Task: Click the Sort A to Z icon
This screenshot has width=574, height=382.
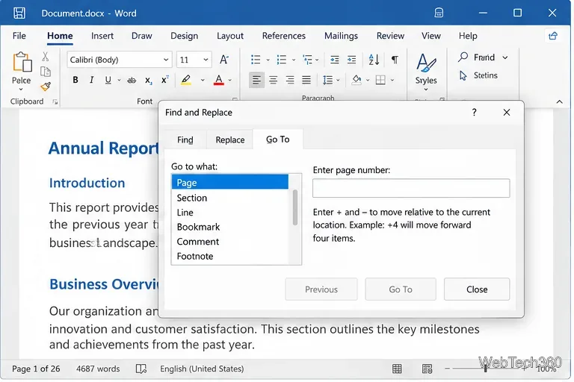Action: (374, 59)
